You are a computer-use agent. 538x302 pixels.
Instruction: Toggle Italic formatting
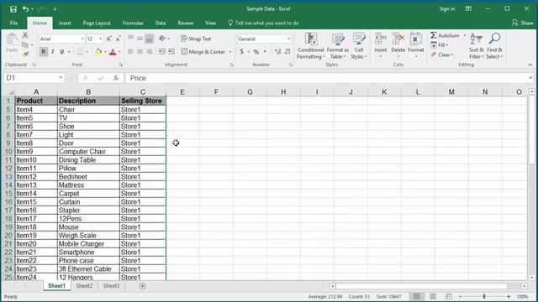tap(52, 52)
